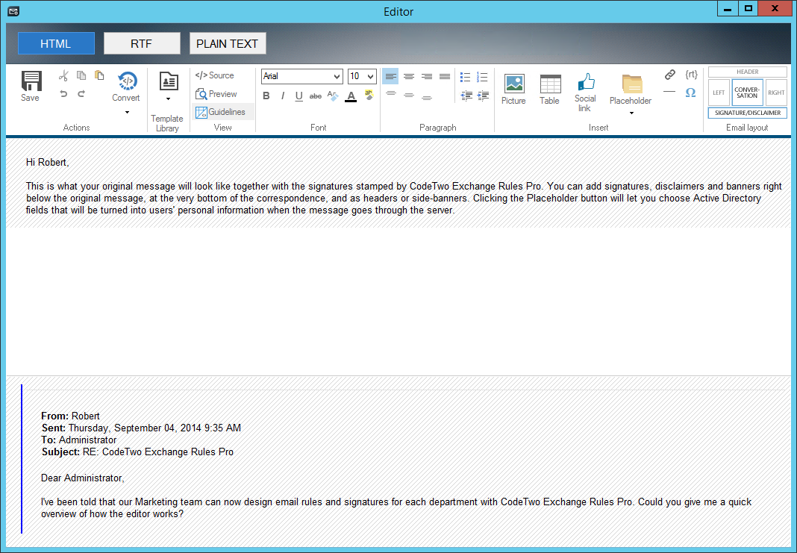Open the Source view
The height and width of the screenshot is (553, 797).
(x=215, y=75)
